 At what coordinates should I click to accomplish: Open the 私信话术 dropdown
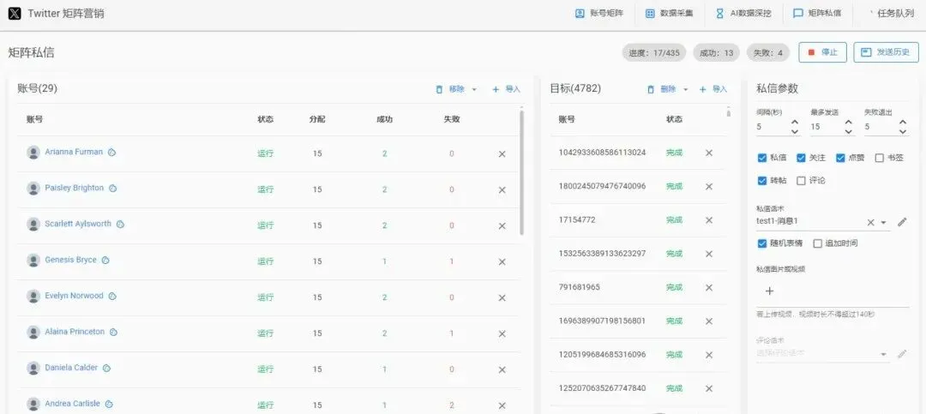(x=884, y=223)
